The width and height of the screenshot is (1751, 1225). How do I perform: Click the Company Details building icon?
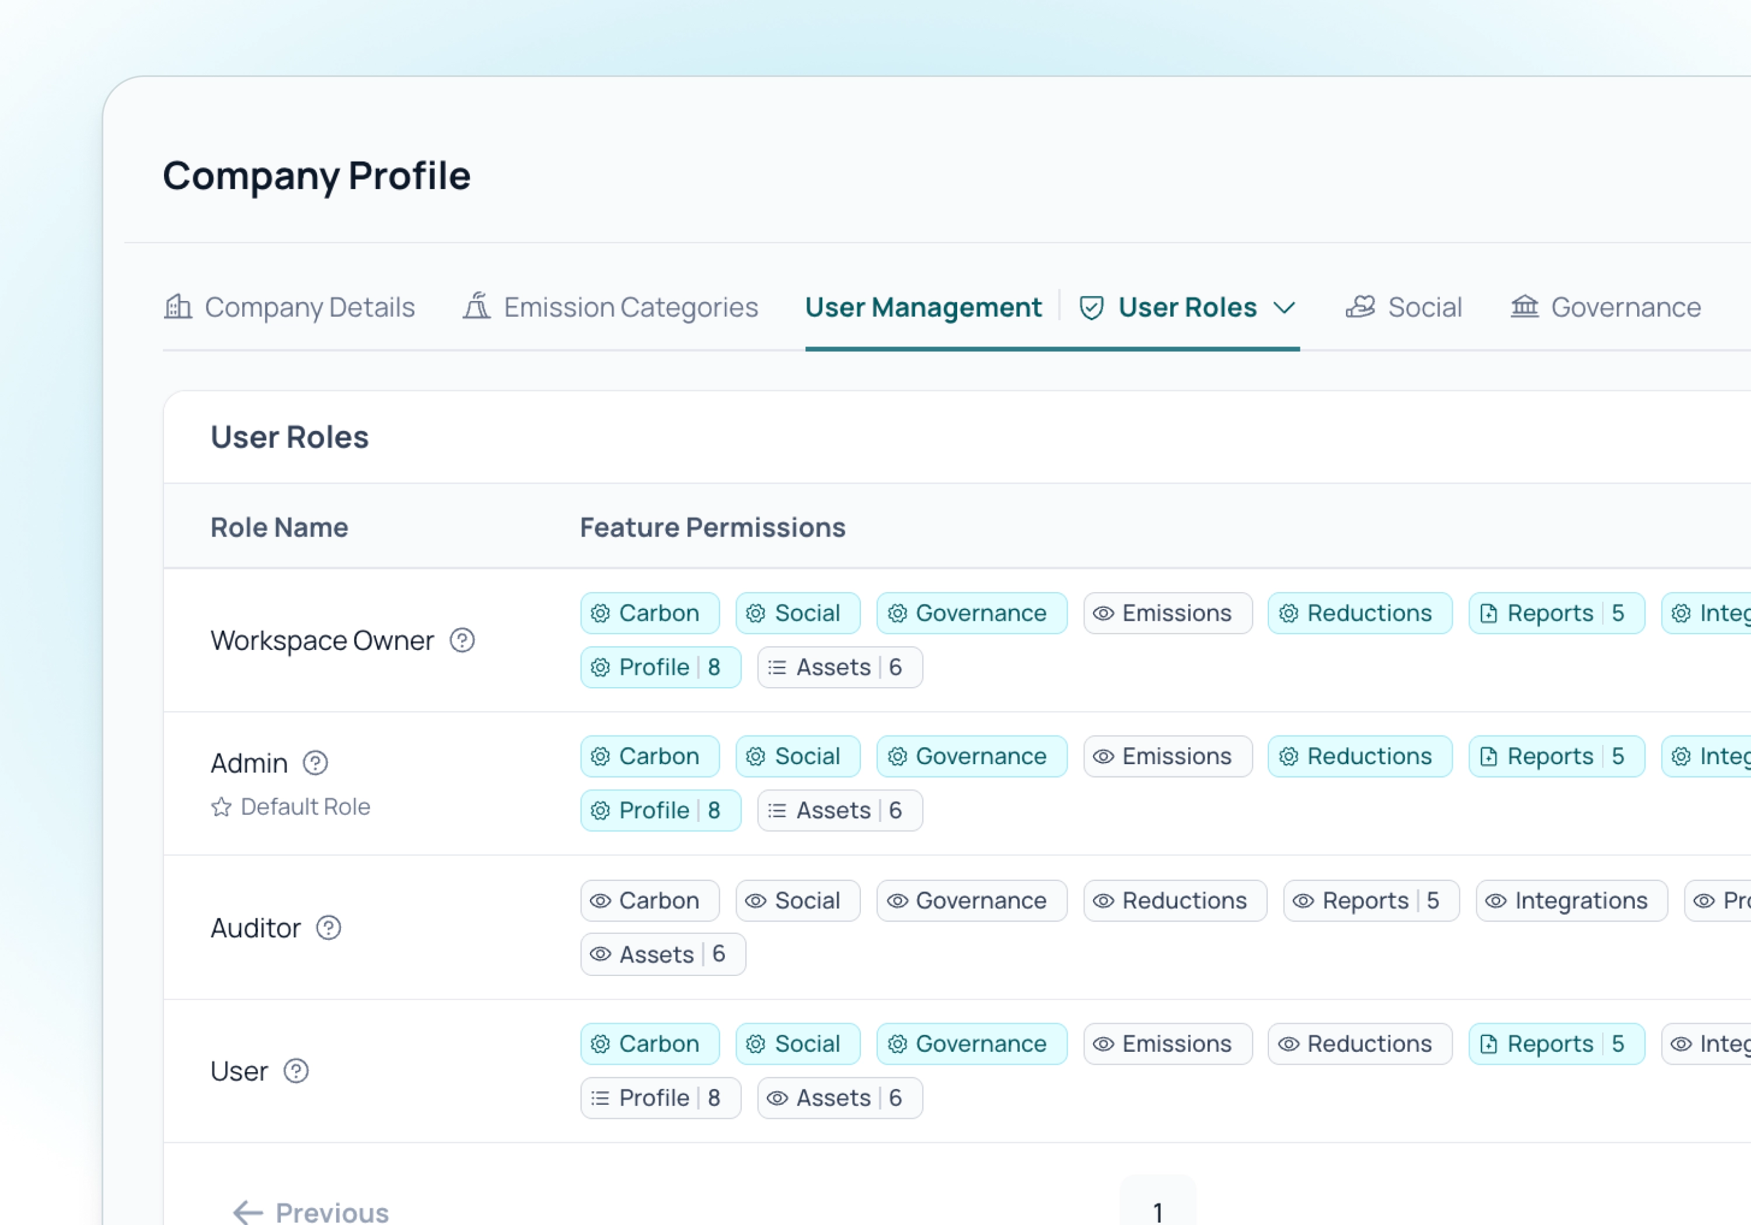(177, 306)
